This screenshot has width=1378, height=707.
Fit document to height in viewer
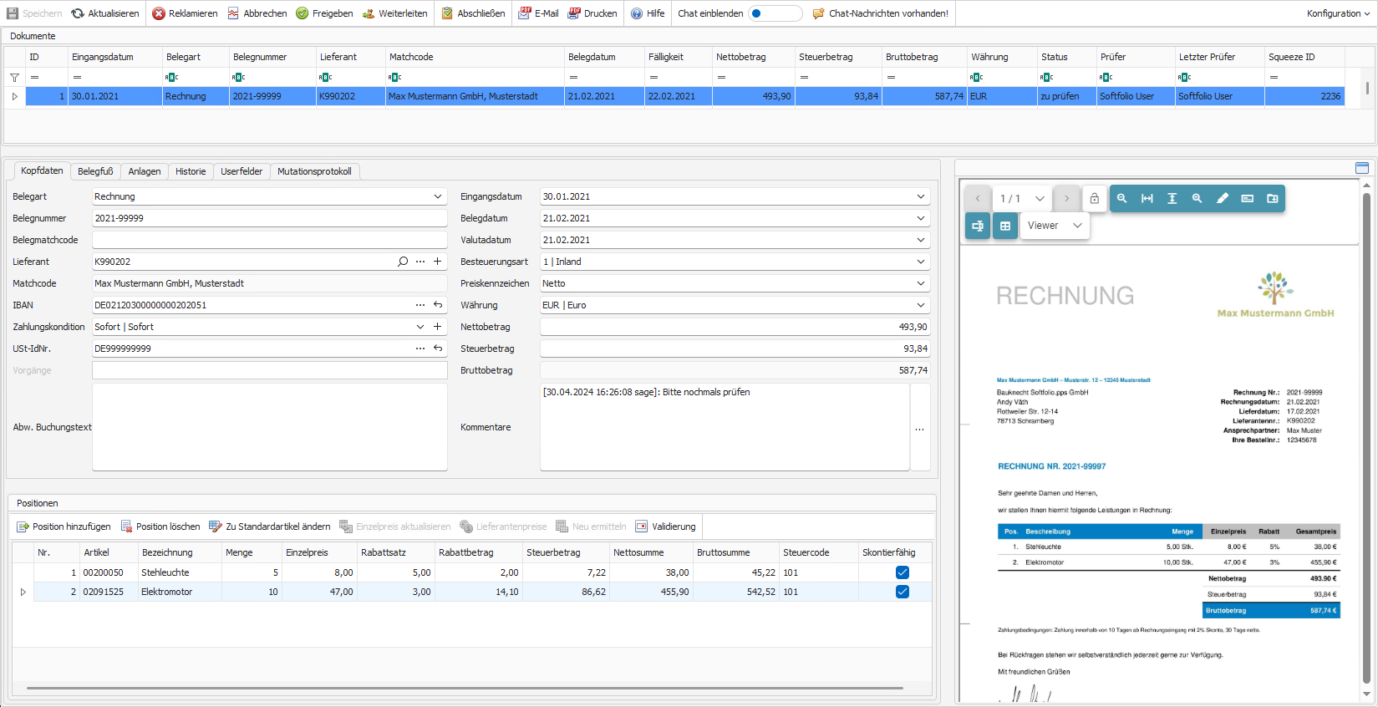[1172, 199]
